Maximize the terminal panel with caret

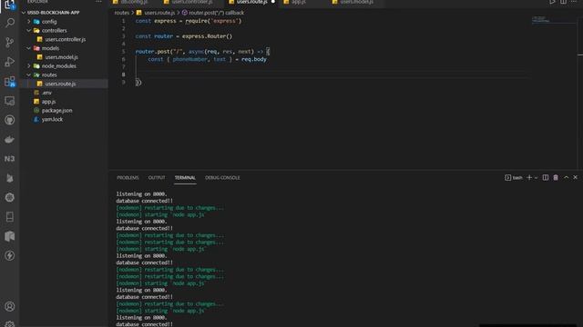tap(566, 178)
